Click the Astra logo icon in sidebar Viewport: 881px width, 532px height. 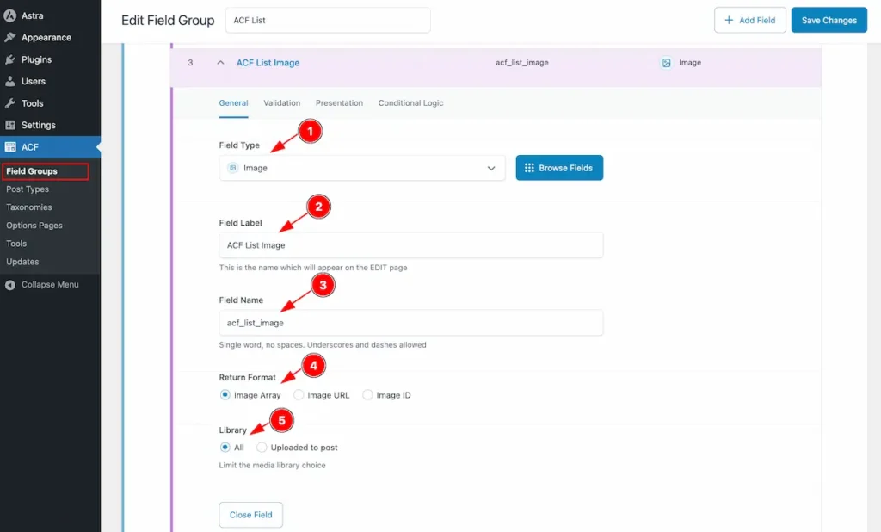[x=9, y=15]
